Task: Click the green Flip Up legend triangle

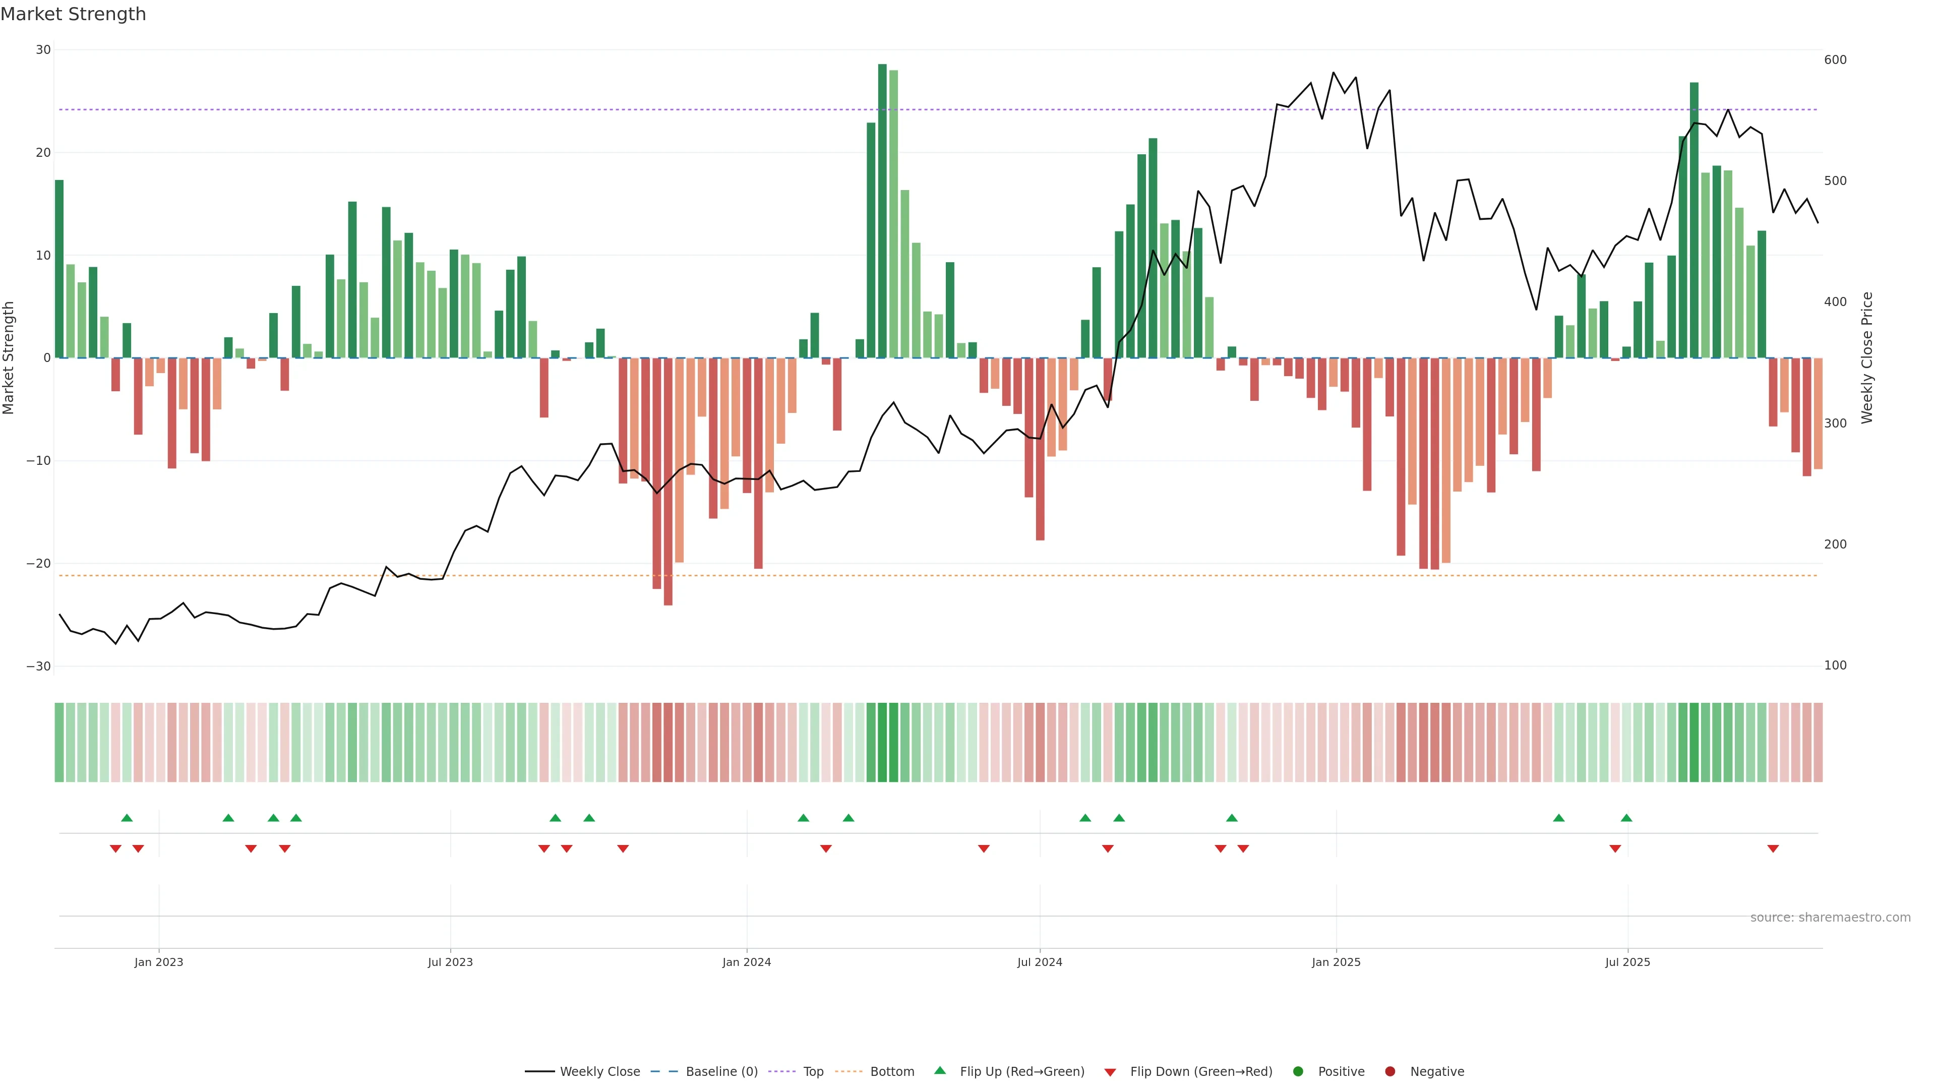Action: click(x=939, y=1071)
